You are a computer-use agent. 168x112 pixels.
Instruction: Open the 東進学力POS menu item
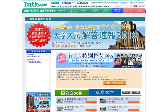(106, 11)
